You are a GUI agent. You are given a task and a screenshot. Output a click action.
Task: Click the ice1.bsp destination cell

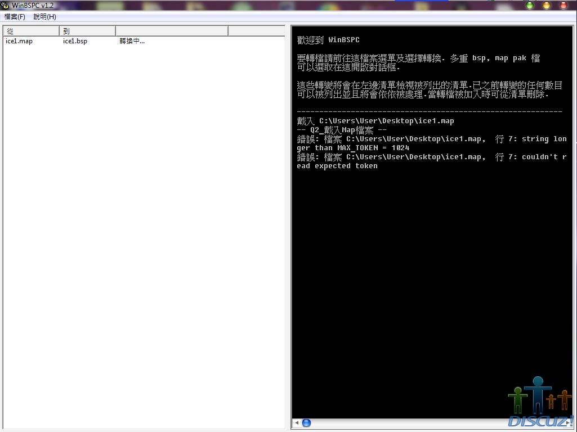click(x=75, y=41)
